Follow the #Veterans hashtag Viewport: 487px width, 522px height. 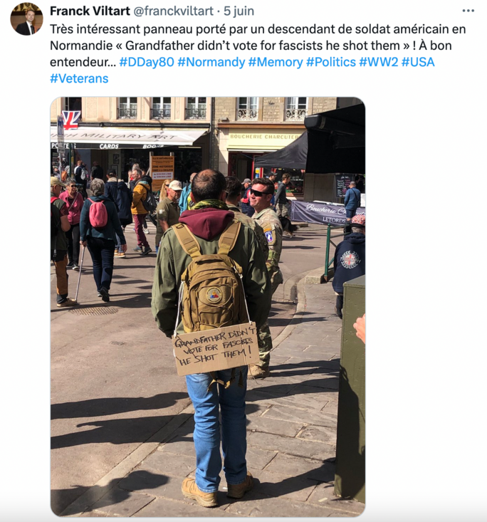click(x=79, y=78)
